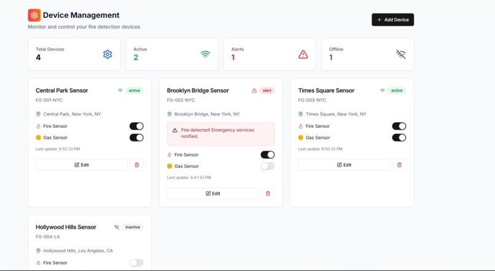Click device ID FG-002-NYC
The image size is (495, 271).
point(181,100)
